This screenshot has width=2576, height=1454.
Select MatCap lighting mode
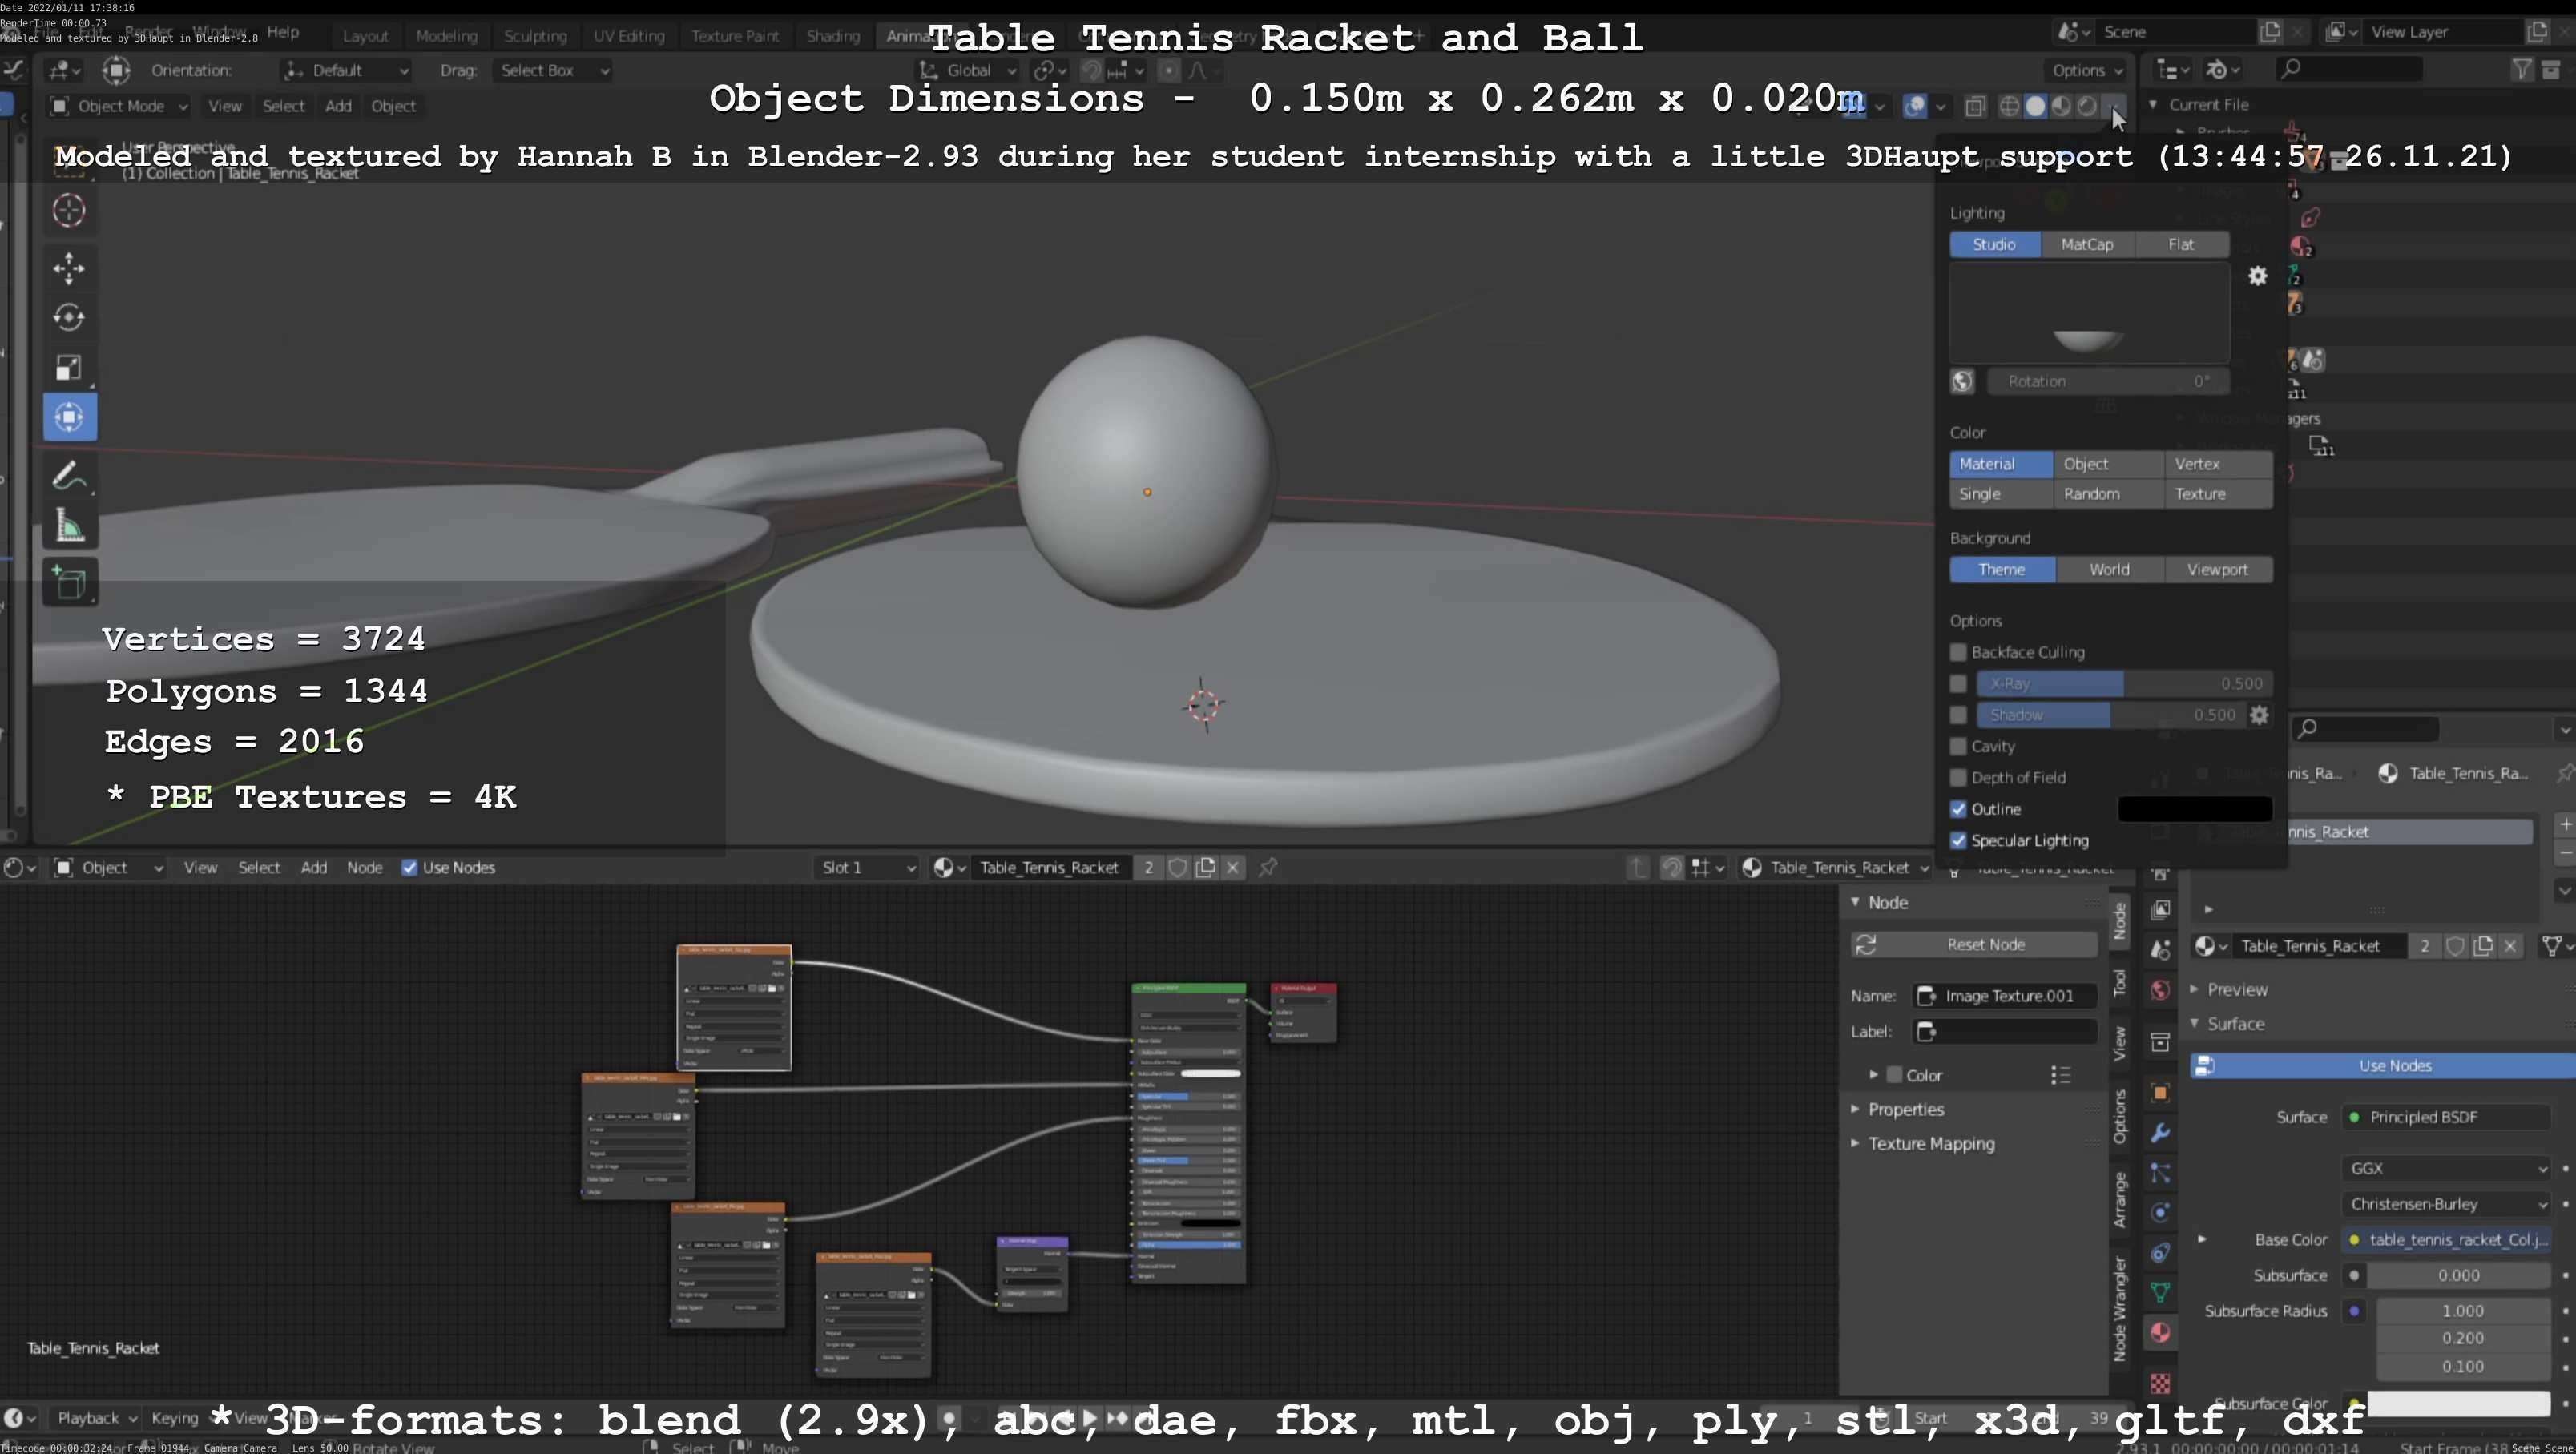[x=2087, y=244]
